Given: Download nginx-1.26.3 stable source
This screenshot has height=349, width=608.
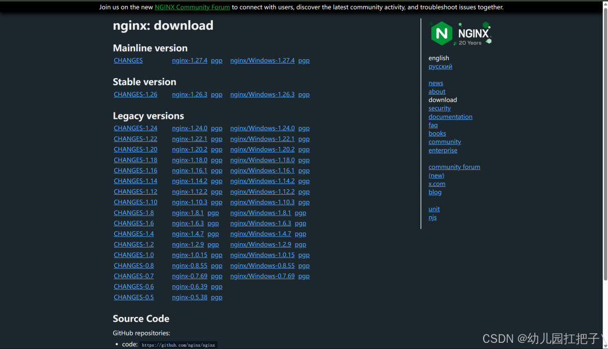Looking at the screenshot, I should pyautogui.click(x=190, y=94).
